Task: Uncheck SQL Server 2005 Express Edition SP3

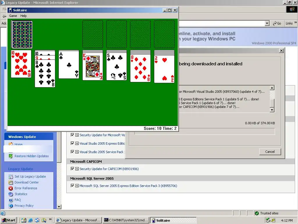Action: (x=72, y=185)
